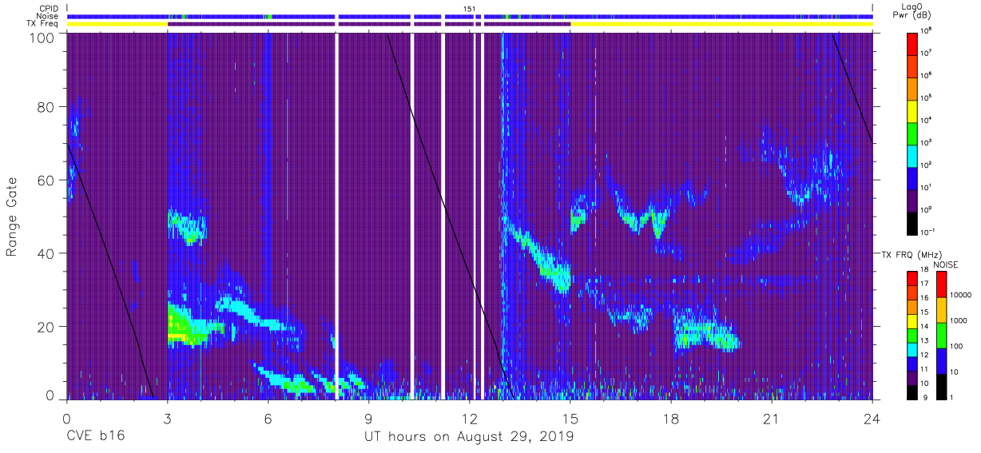Click the x-axis tick label '24'
This screenshot has height=453, width=981.
[872, 419]
